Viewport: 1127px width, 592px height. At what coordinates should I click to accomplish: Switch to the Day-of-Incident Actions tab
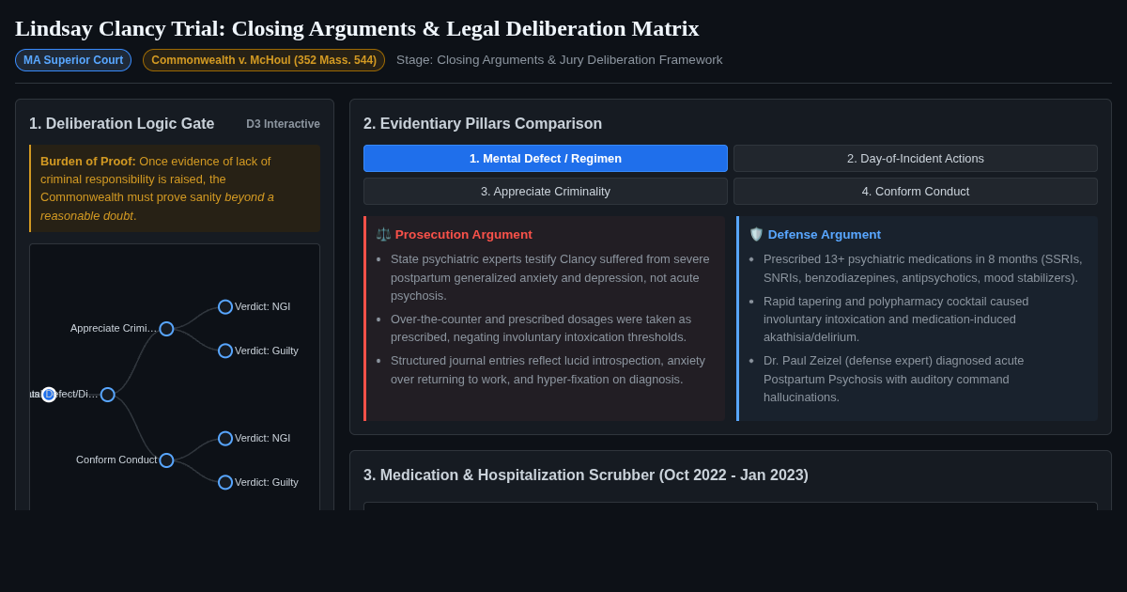point(916,159)
